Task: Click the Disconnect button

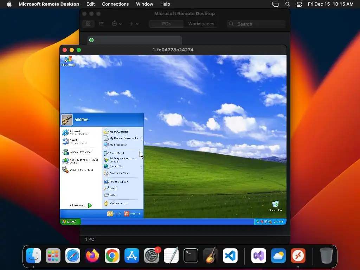Action: pyautogui.click(x=132, y=214)
